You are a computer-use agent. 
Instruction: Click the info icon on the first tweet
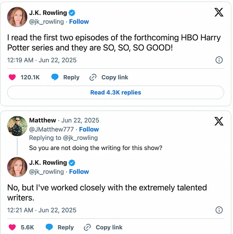[x=219, y=60]
